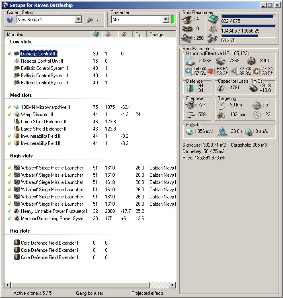Toggle the first Invulnerability Field II checkmark
The width and height of the screenshot is (283, 298).
click(x=9, y=136)
